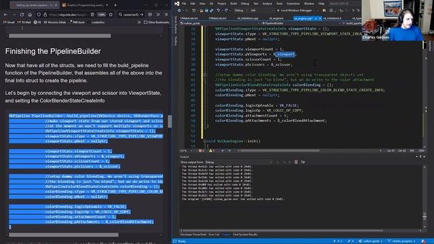Open vk_initializers.cpp editor tab

[x=248, y=18]
